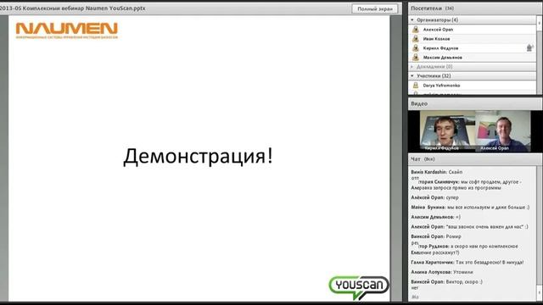
Task: Click chat message 'Виктор, скоро :)'
Action: pyautogui.click(x=447, y=282)
